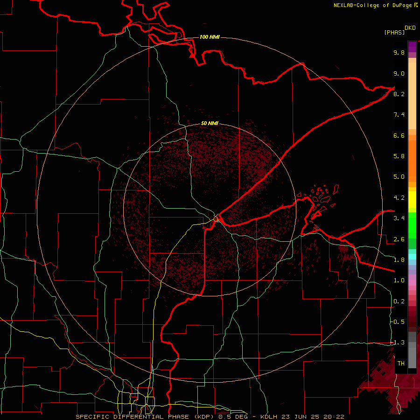Click the 0.2 scale value
Image resolution: width=420 pixels, height=420 pixels.
click(399, 301)
